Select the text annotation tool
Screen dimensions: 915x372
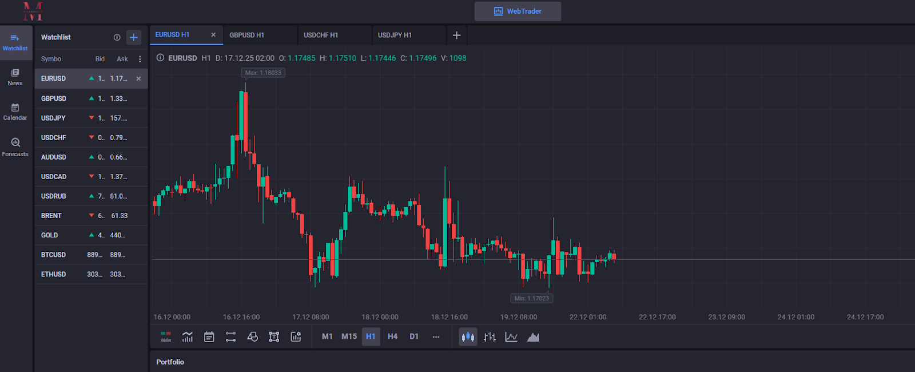pyautogui.click(x=274, y=337)
